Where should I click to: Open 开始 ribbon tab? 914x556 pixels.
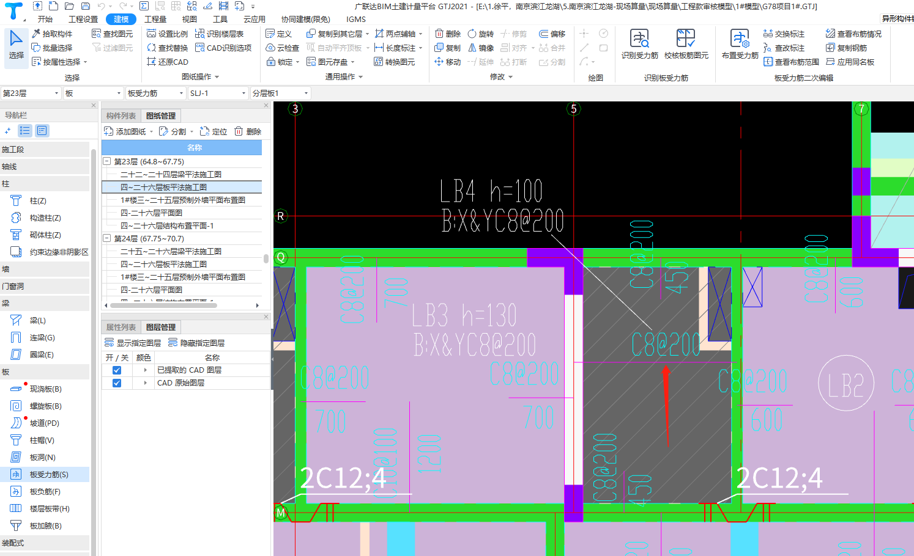pyautogui.click(x=45, y=19)
